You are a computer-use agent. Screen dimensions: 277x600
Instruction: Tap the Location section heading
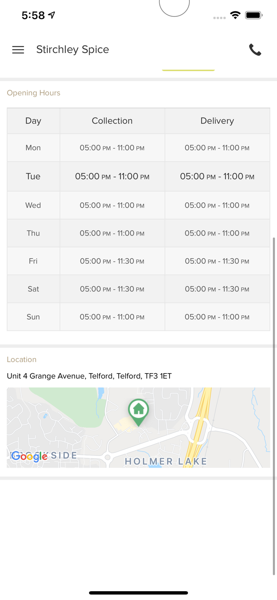[22, 360]
